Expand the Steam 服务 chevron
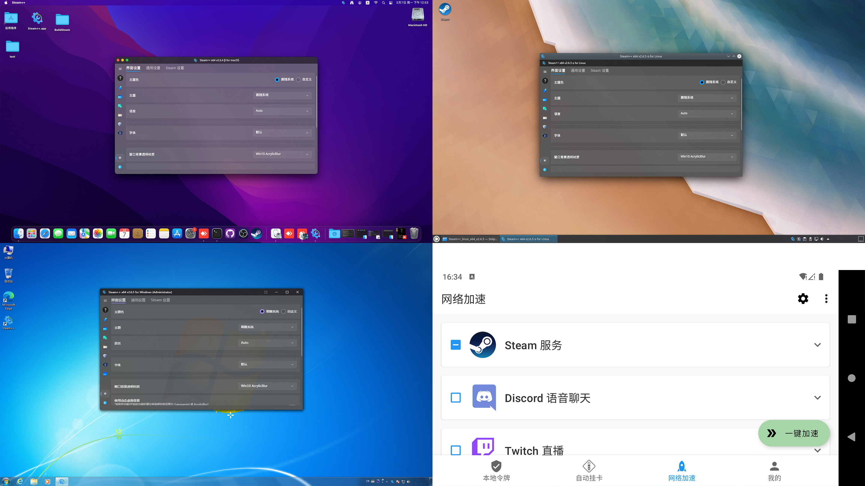The width and height of the screenshot is (865, 486). coord(817,345)
